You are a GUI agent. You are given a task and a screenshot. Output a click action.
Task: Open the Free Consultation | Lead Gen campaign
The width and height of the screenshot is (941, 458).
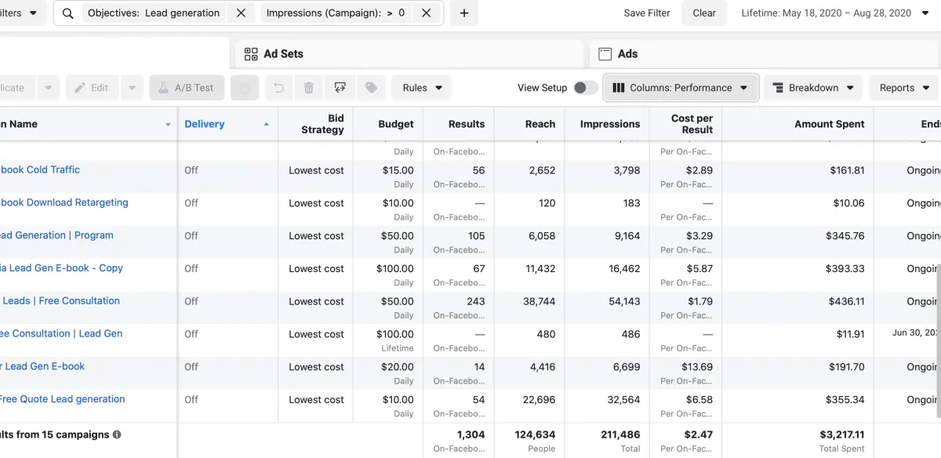(61, 334)
